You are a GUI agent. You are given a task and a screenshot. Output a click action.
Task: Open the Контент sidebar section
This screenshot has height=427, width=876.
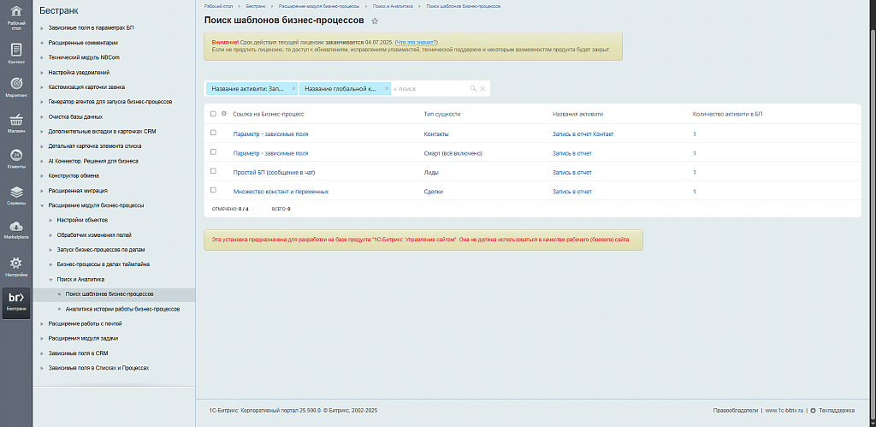(16, 53)
